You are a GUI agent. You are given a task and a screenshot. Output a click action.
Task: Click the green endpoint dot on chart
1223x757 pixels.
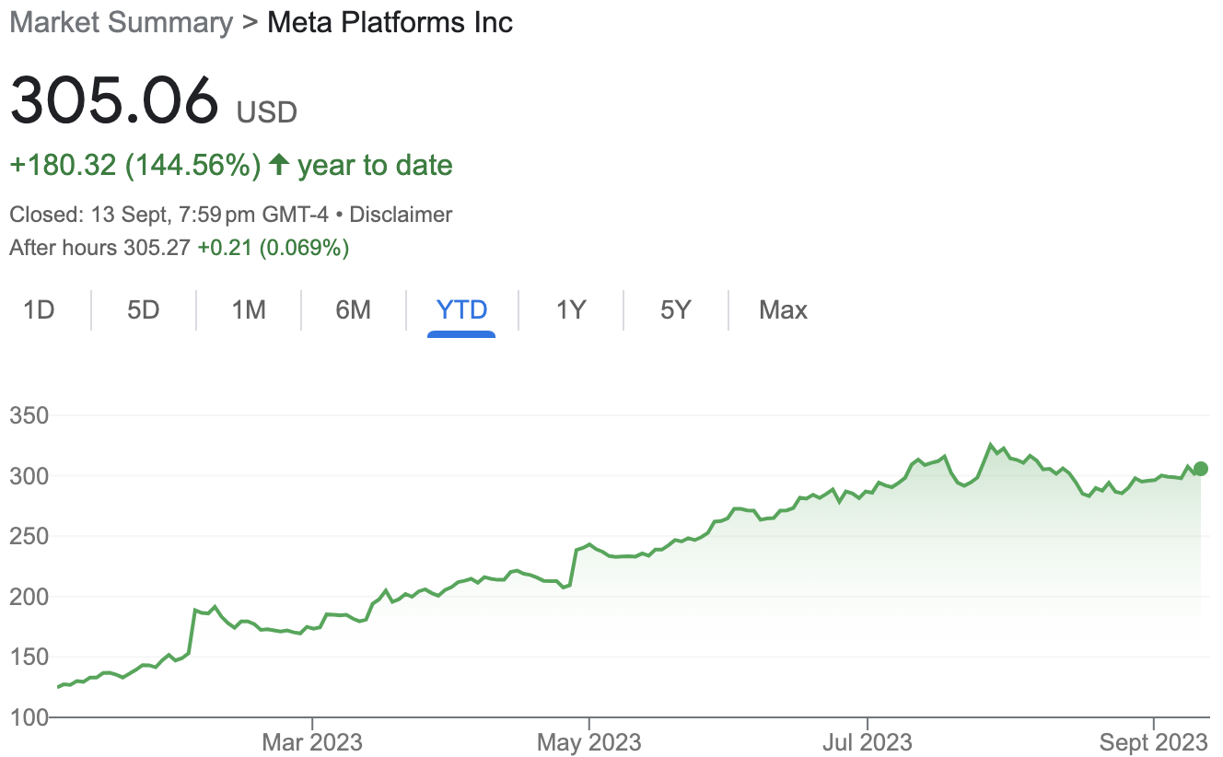[x=1201, y=469]
